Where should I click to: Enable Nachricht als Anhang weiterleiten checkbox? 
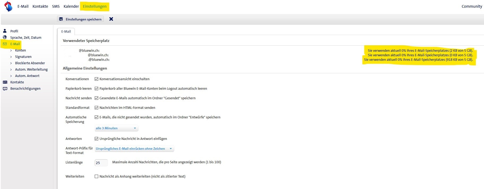(x=97, y=177)
